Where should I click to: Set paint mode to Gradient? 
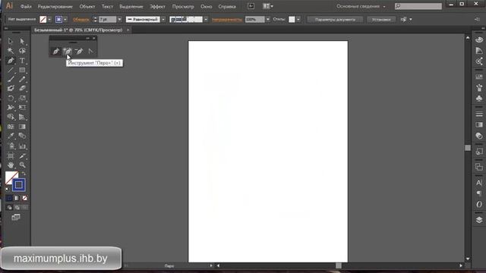tap(17, 198)
